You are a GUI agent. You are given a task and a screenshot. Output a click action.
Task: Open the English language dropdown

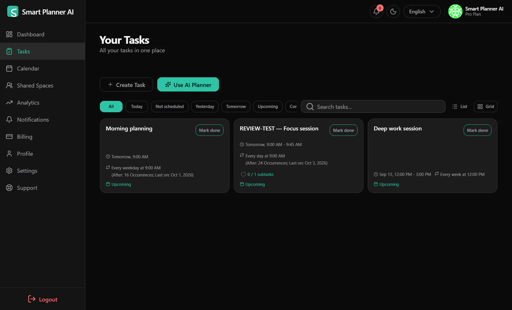click(422, 12)
